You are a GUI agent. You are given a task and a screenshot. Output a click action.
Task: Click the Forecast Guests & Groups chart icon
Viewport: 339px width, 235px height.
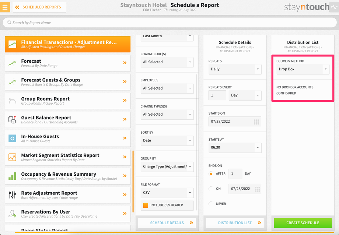tap(12, 82)
